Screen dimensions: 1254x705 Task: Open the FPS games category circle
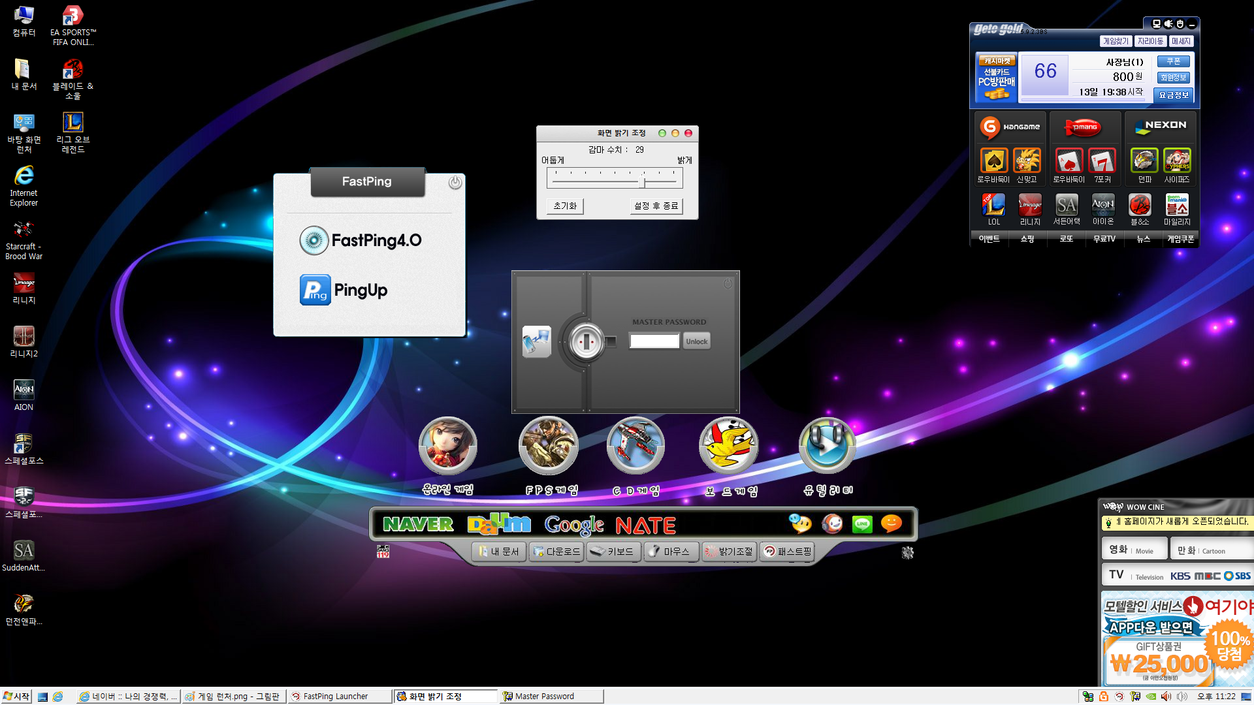548,446
